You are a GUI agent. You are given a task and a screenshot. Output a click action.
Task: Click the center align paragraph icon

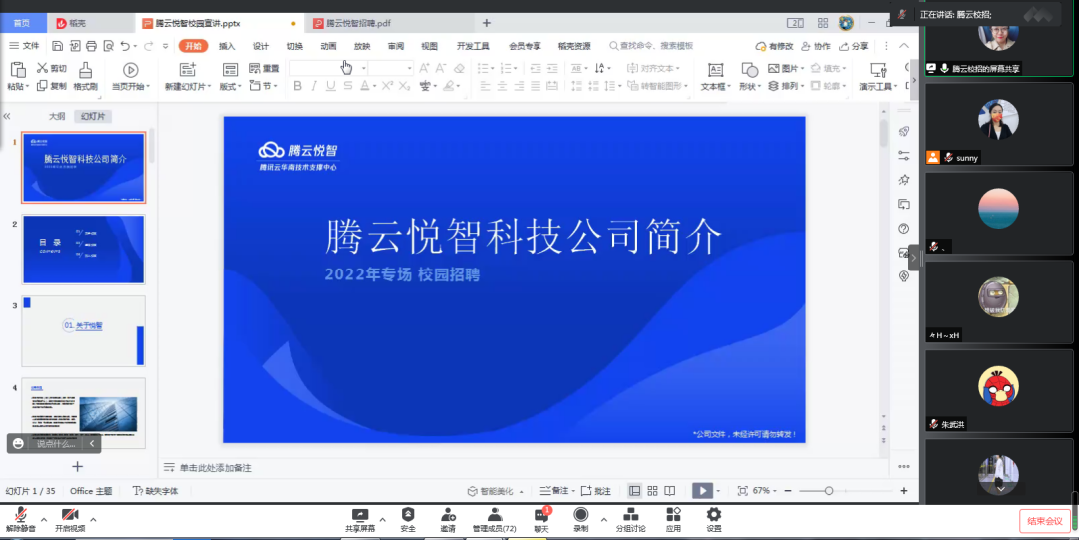pos(503,86)
